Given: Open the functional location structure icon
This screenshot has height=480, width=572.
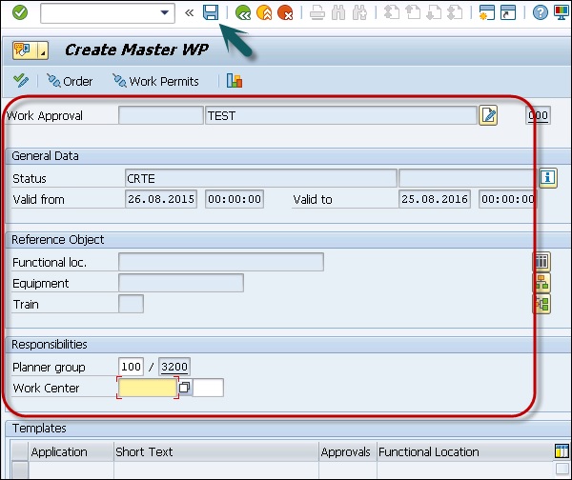Looking at the screenshot, I should [541, 262].
